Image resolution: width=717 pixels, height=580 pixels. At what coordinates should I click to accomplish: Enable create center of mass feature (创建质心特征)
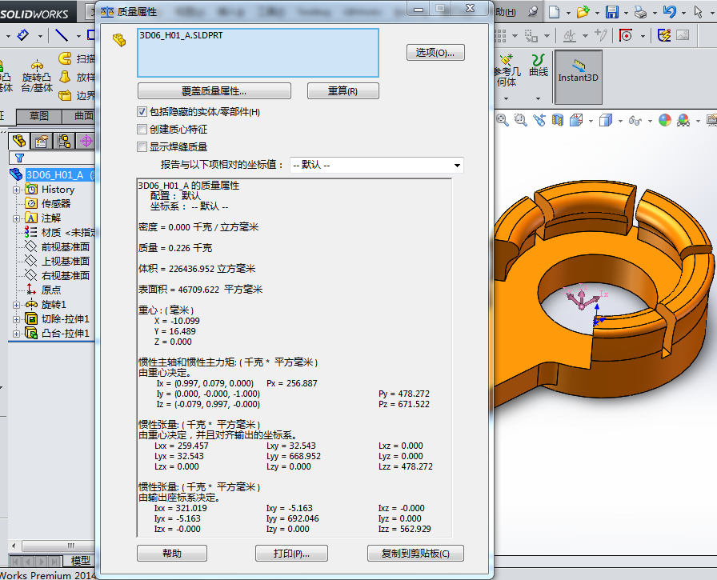pos(142,129)
